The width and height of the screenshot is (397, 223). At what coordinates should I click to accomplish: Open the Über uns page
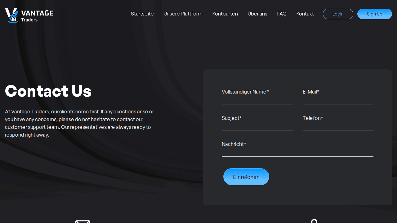pyautogui.click(x=257, y=14)
